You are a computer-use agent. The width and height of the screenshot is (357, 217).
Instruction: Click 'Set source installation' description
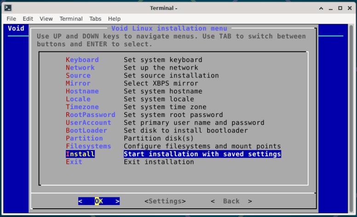point(171,75)
